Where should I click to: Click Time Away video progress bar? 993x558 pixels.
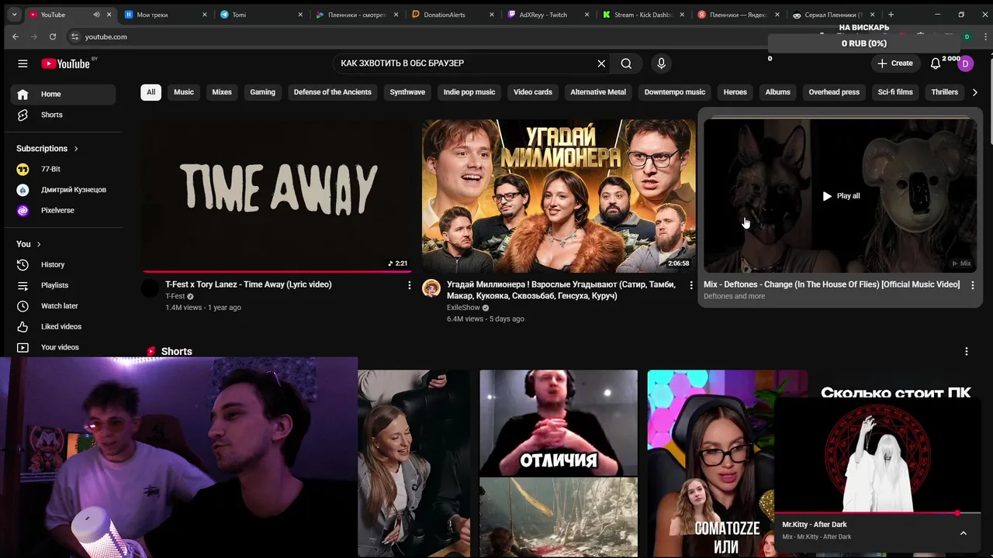(276, 271)
